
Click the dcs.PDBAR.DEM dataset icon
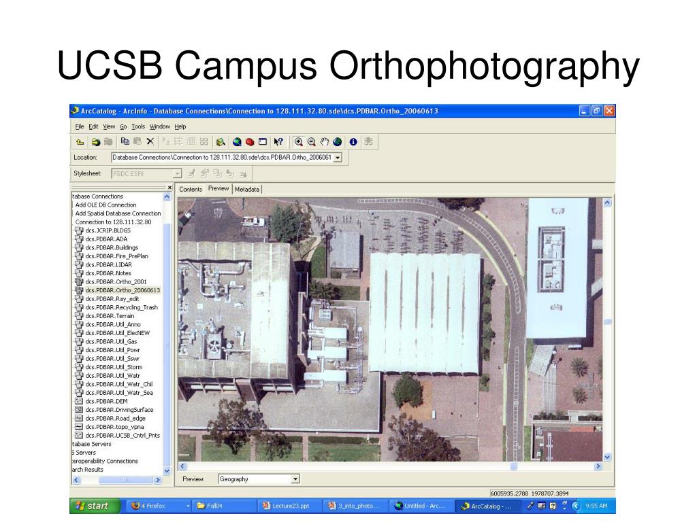(79, 401)
